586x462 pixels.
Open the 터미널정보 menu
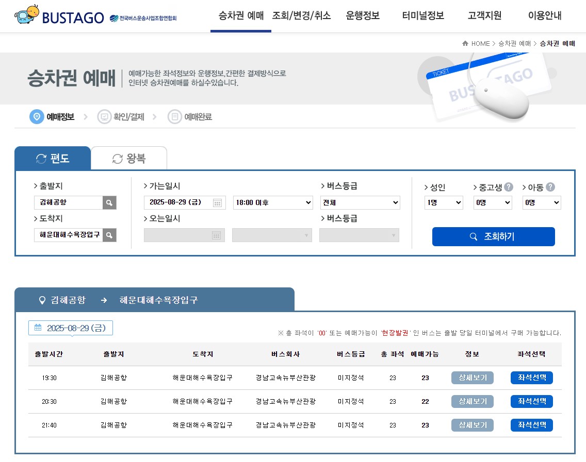423,16
